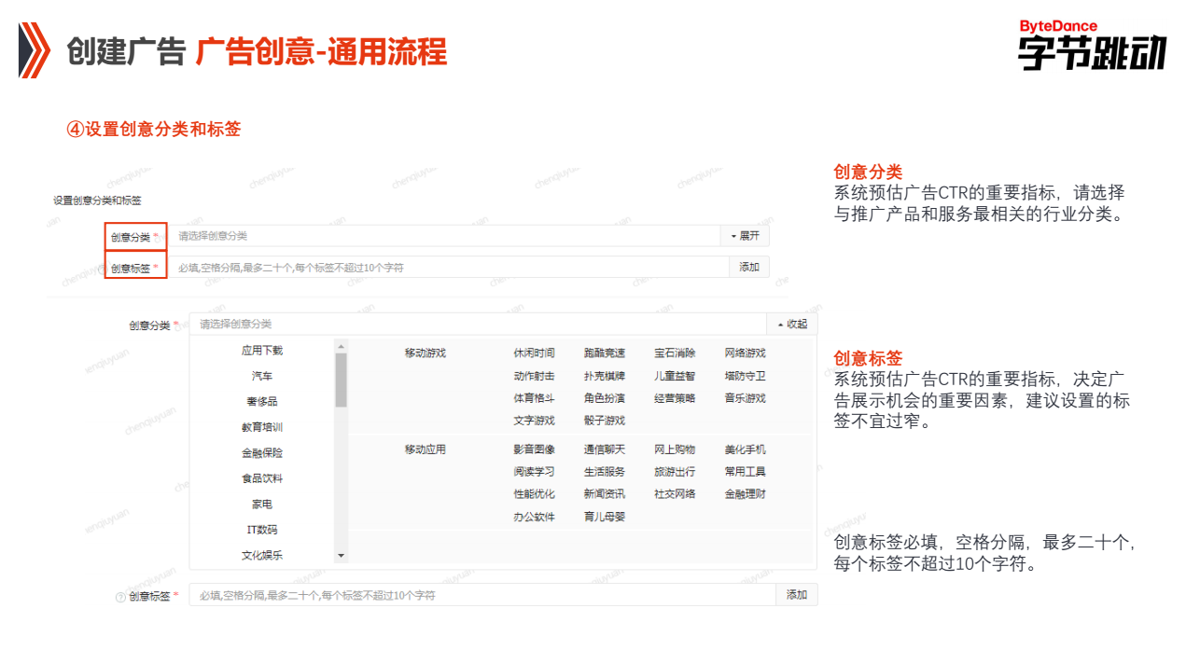Click the upper 添加 tag button
Image resolution: width=1186 pixels, height=650 pixels.
(749, 267)
